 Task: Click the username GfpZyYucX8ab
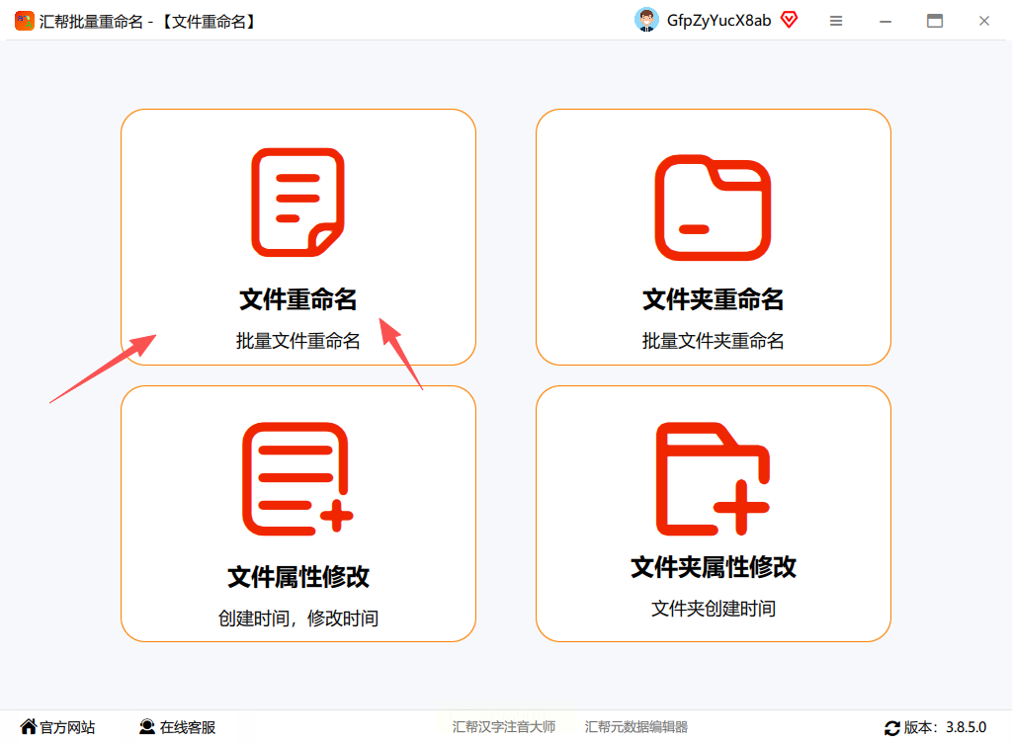click(718, 21)
